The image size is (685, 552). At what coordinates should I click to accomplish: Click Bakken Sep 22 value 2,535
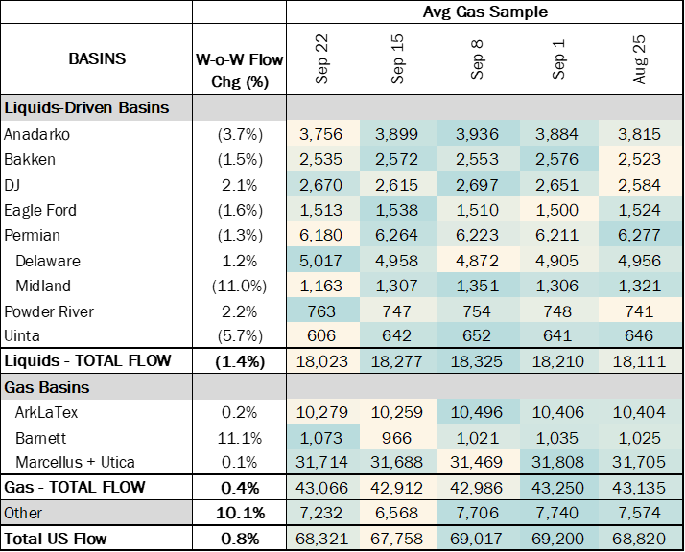click(x=321, y=159)
